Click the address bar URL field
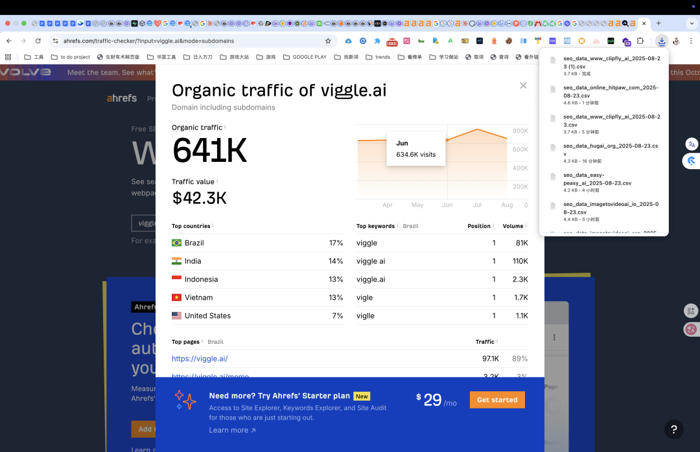Viewport: 700px width, 452px height. [x=192, y=41]
